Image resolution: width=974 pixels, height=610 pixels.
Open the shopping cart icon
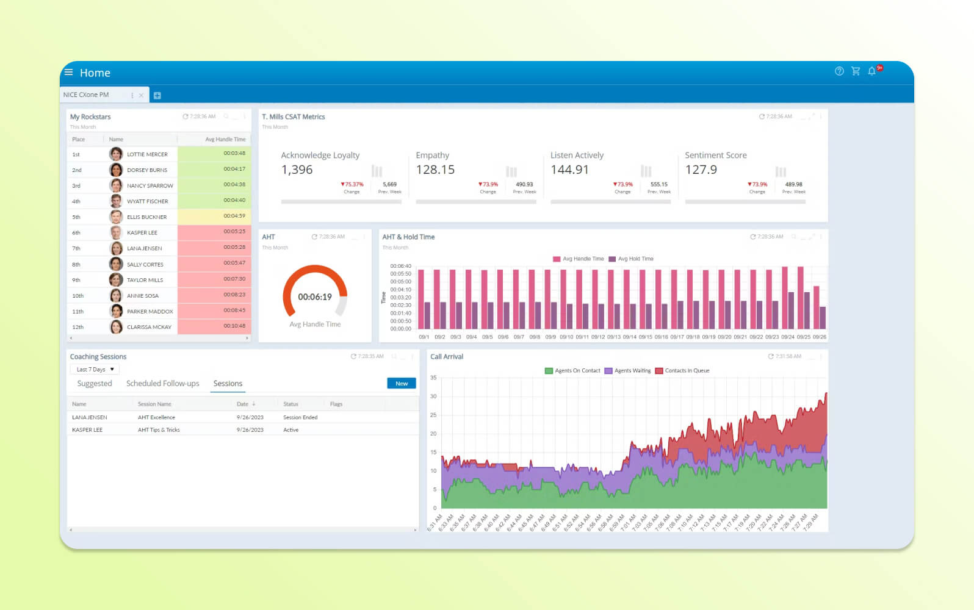[x=856, y=71]
